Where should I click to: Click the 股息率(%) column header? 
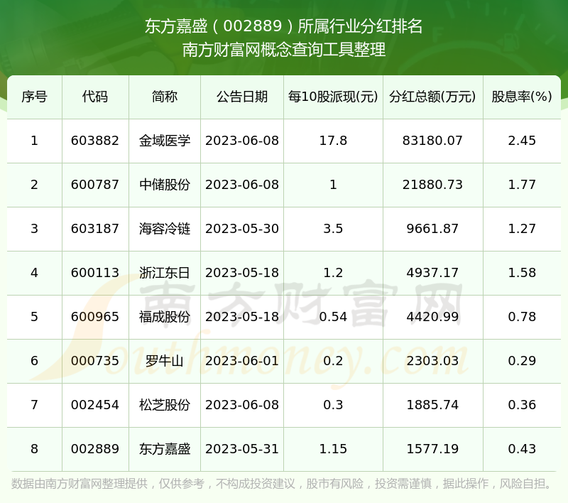click(522, 97)
